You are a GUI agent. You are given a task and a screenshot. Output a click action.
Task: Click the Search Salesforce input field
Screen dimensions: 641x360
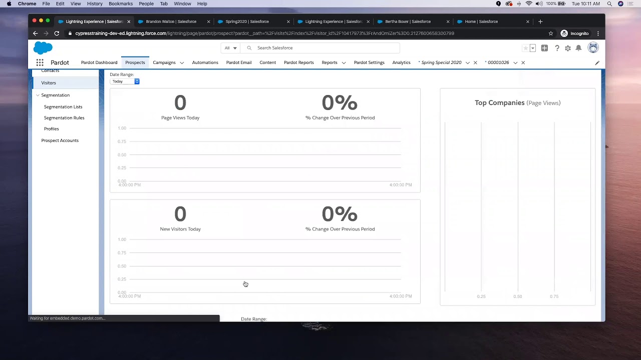(x=320, y=48)
